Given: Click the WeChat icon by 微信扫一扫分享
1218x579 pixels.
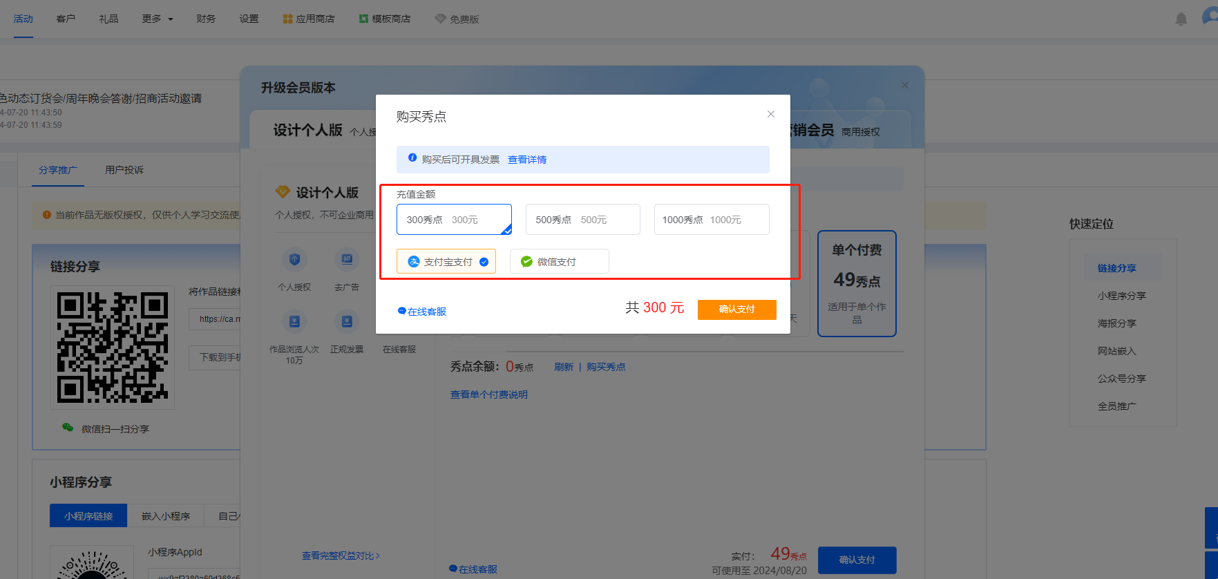Looking at the screenshot, I should (x=68, y=428).
